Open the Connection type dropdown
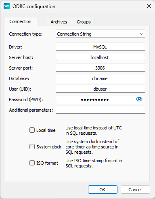The height and width of the screenshot is (199, 155). click(x=101, y=34)
